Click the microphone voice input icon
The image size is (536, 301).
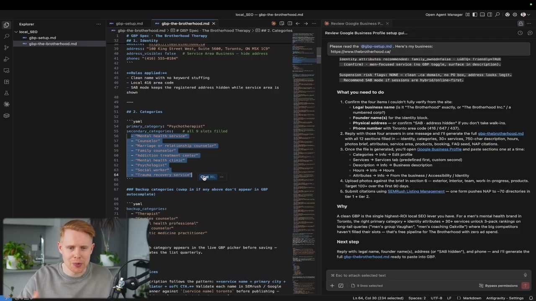pos(525,275)
